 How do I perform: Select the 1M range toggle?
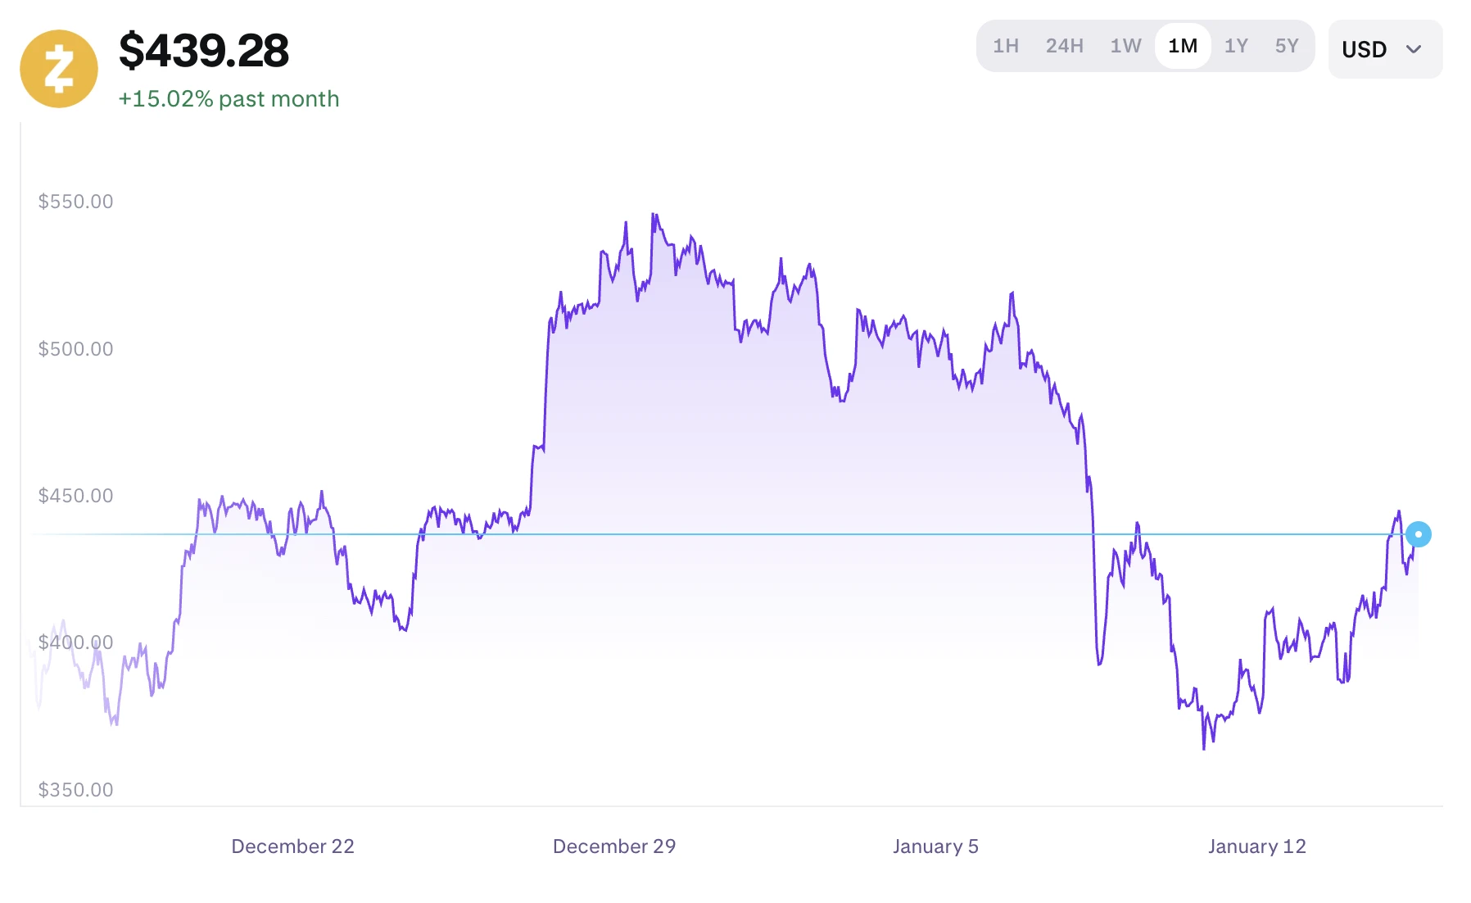(x=1182, y=46)
